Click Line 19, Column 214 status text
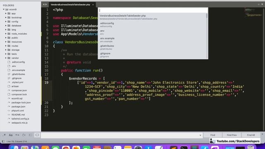 17,142
